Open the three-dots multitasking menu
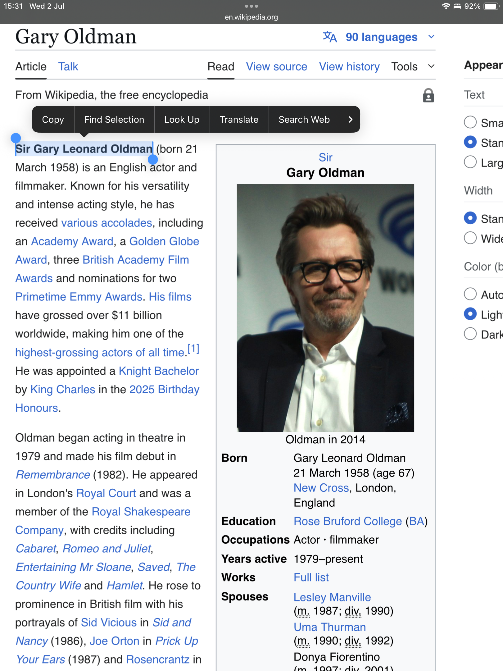The image size is (503, 671). click(251, 6)
